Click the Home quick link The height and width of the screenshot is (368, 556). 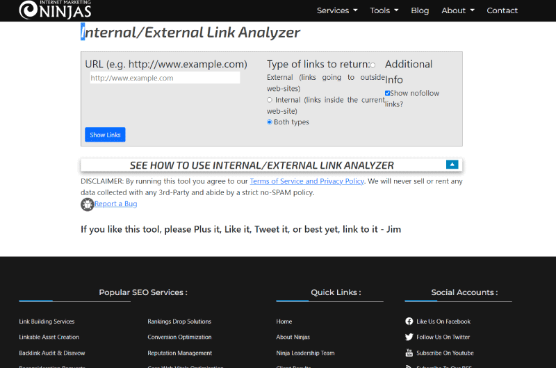(x=284, y=321)
